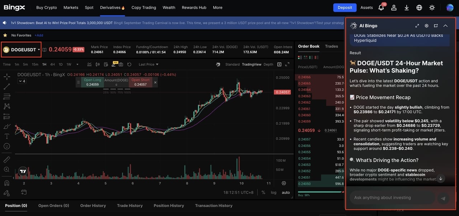
Task: Click the +Add favorites link
Action: pos(39,35)
